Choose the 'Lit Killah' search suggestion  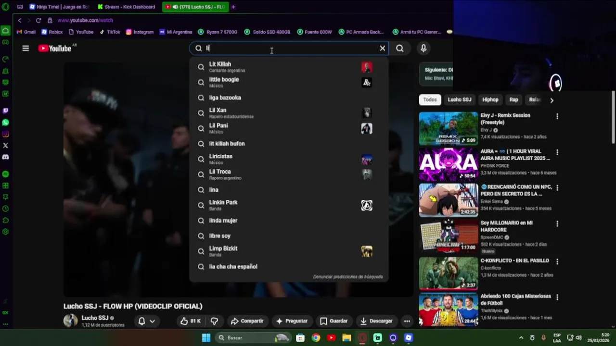(x=289, y=67)
